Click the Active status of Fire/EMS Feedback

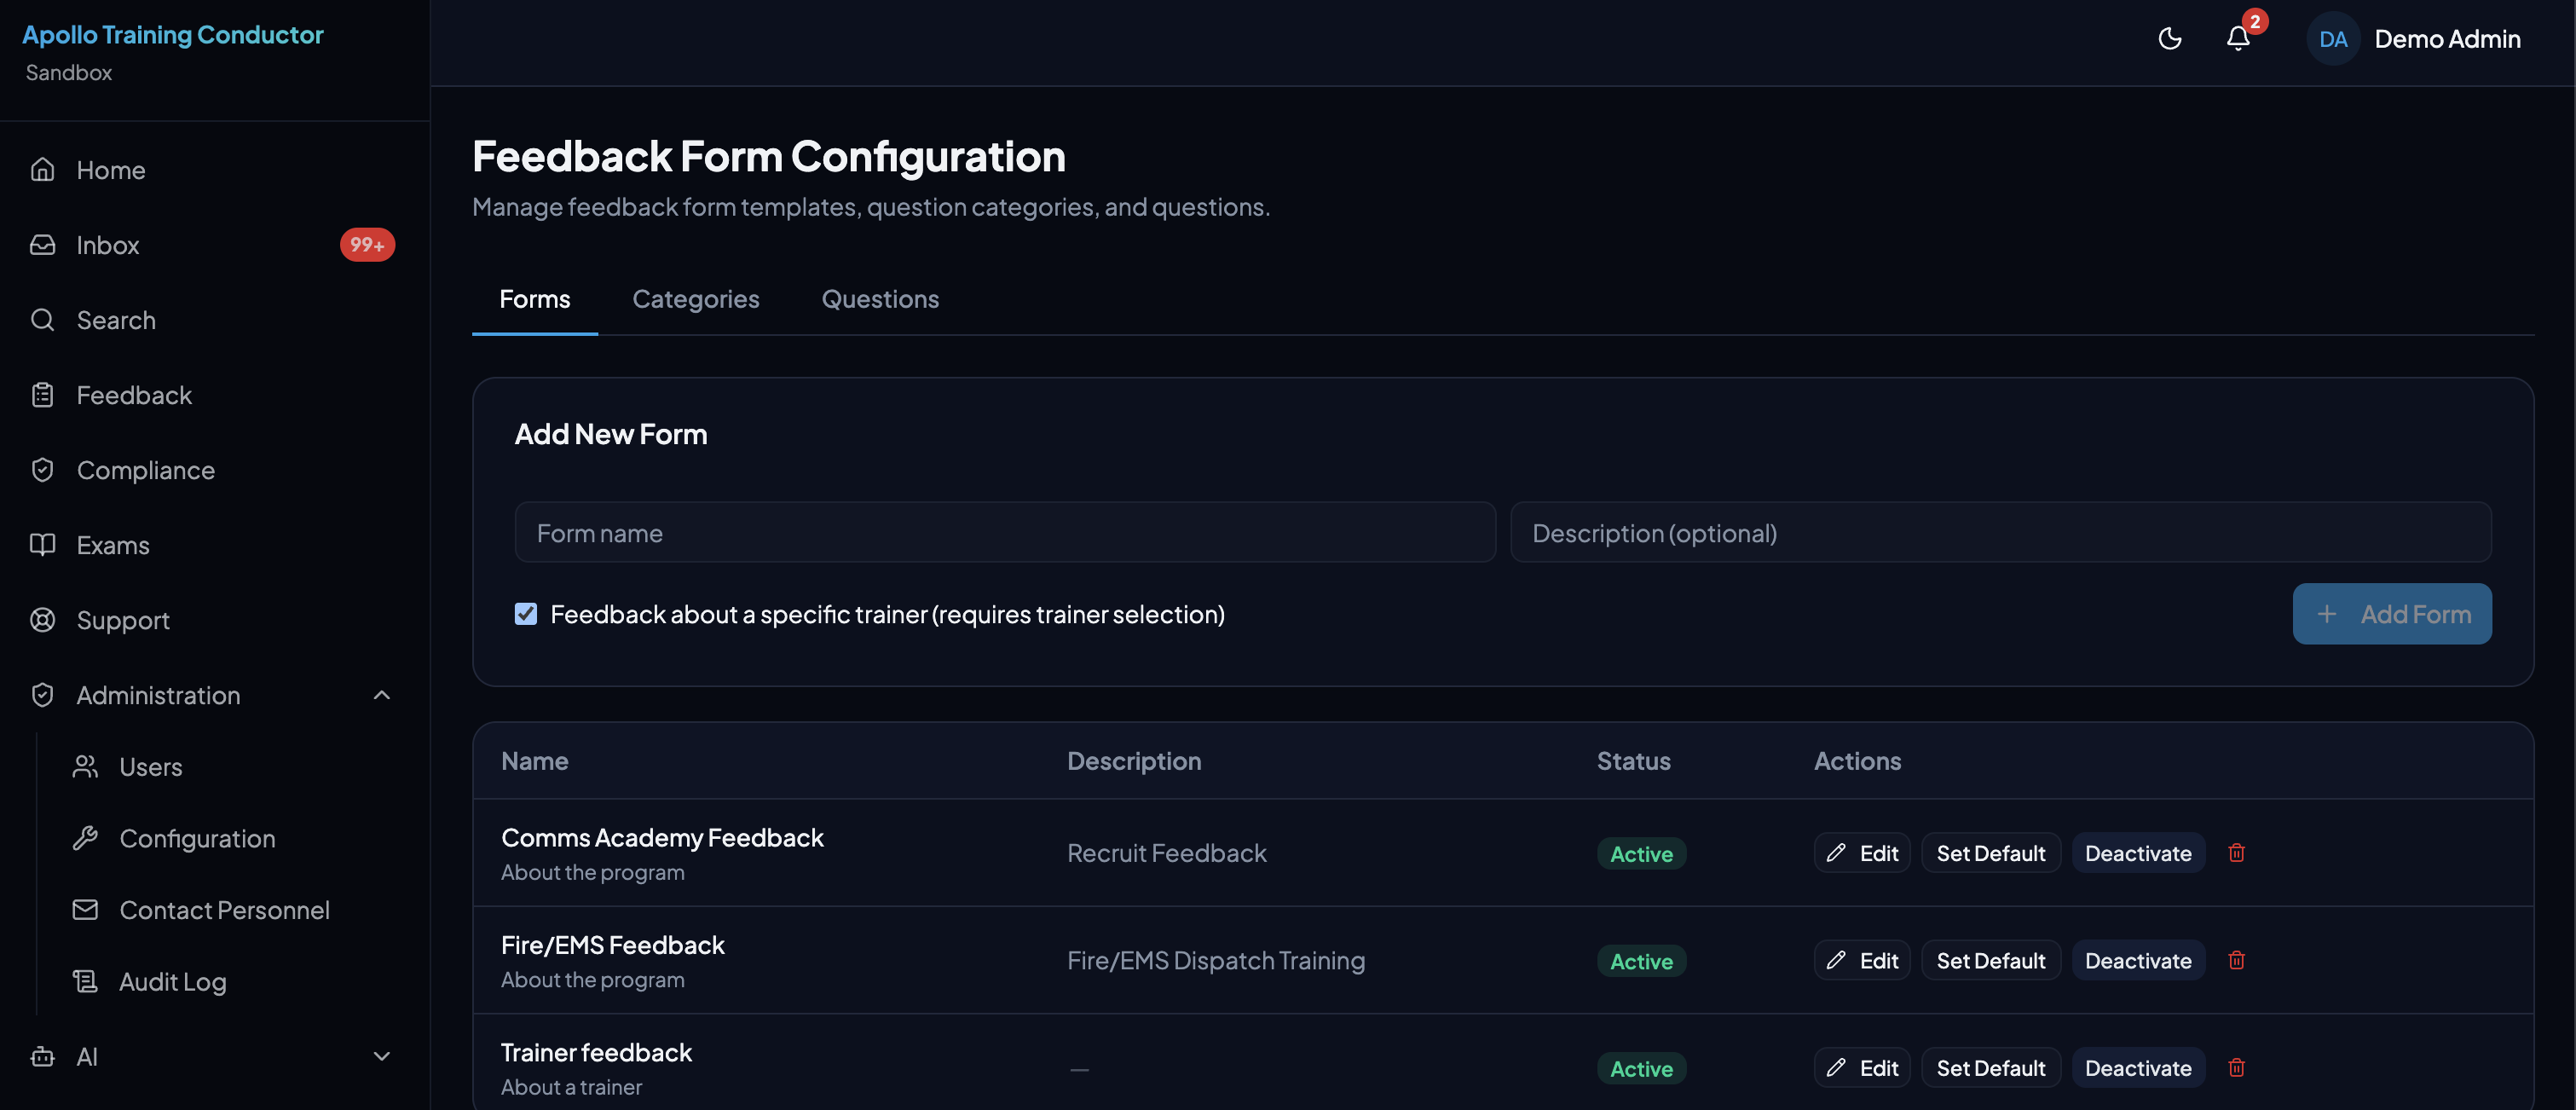1641,961
